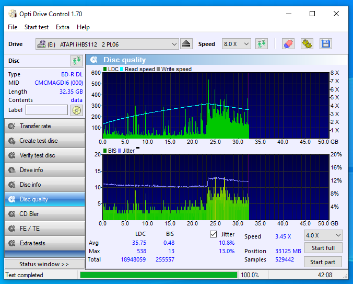353x284 pixels.
Task: Click the drive icon in the drive selector
Action: [x=41, y=44]
